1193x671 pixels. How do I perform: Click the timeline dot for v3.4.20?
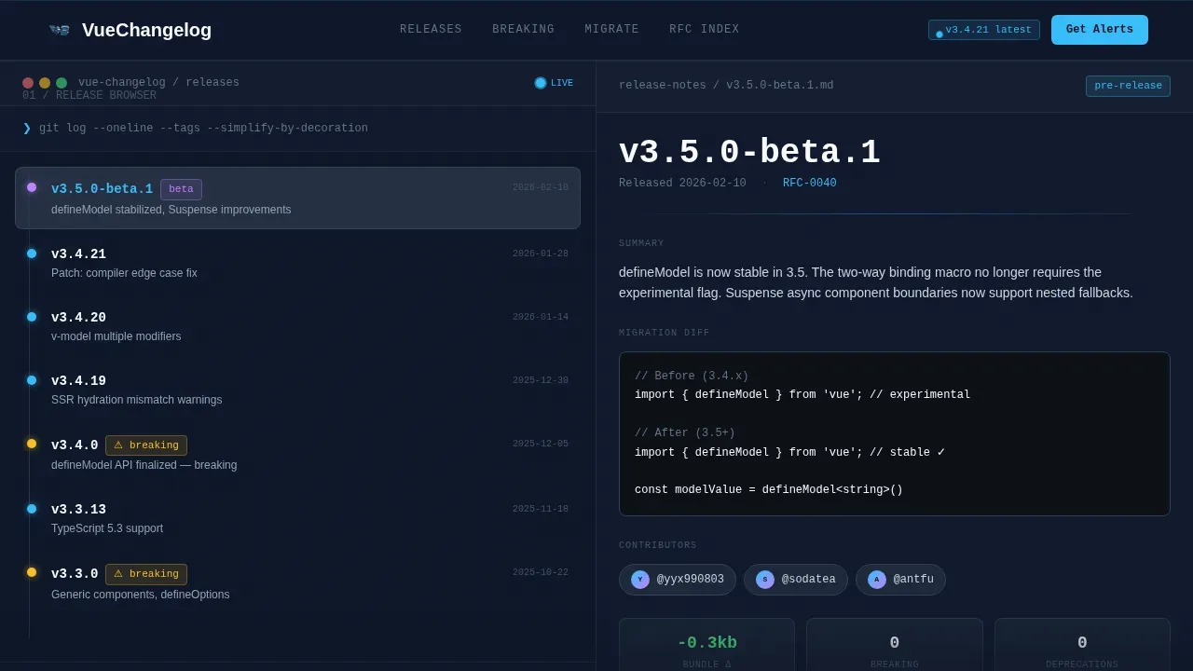point(32,317)
